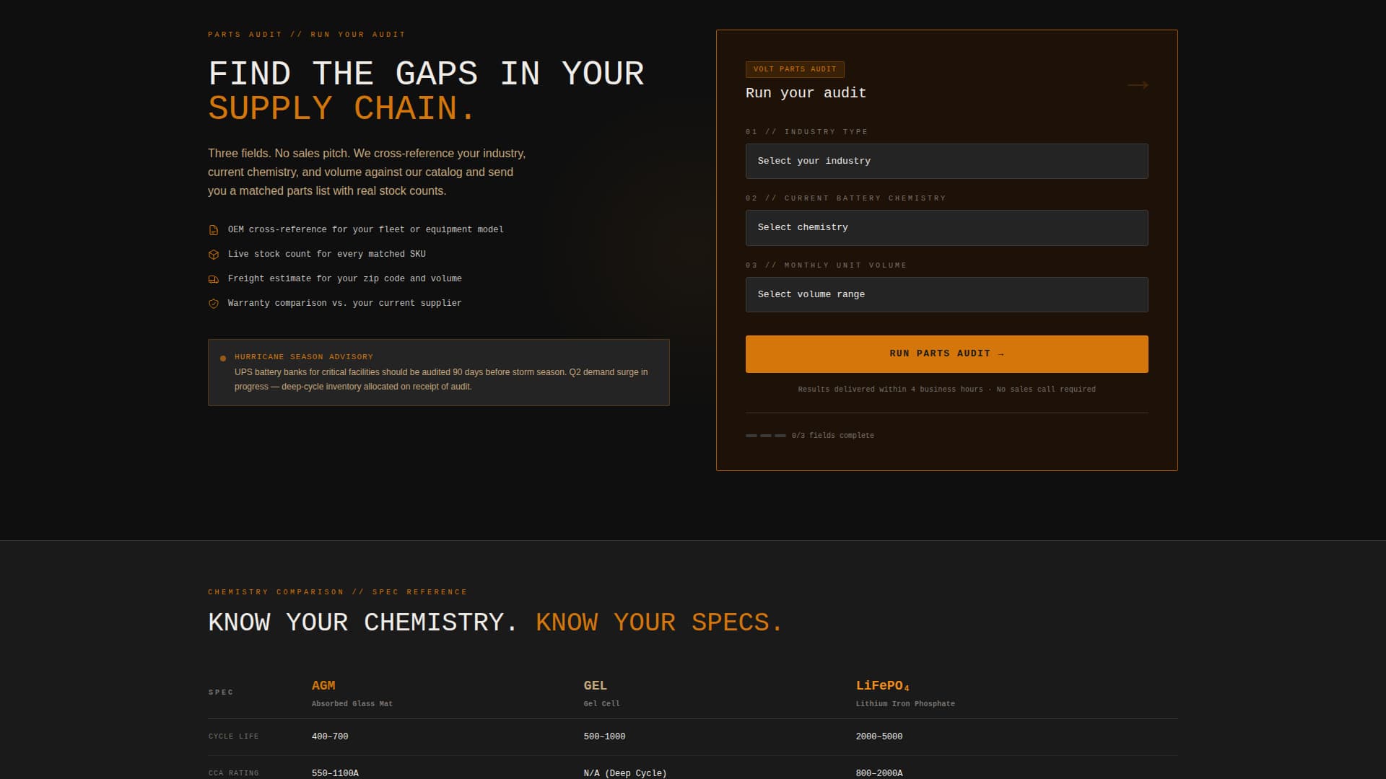Select the LiFePO4 column header
The width and height of the screenshot is (1386, 779).
click(882, 686)
